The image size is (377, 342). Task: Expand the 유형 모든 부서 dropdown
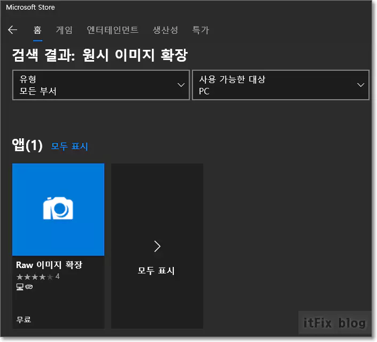[101, 85]
